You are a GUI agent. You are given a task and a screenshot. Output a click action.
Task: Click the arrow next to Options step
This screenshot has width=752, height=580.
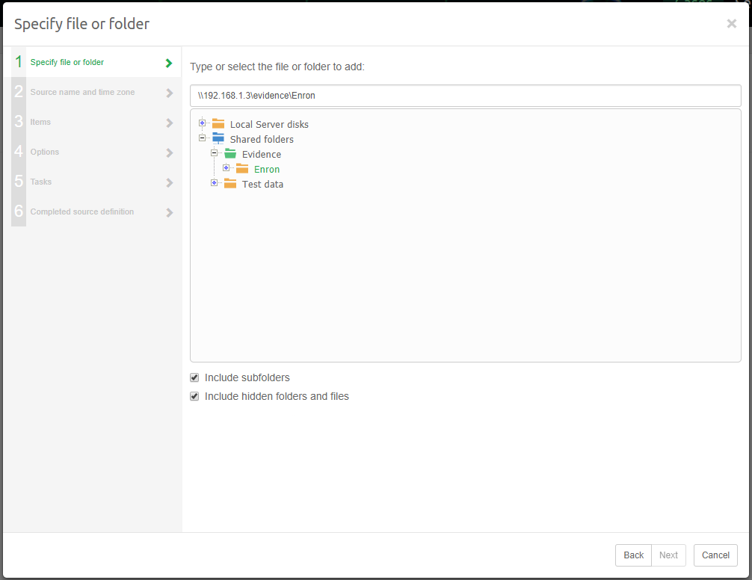click(x=169, y=153)
